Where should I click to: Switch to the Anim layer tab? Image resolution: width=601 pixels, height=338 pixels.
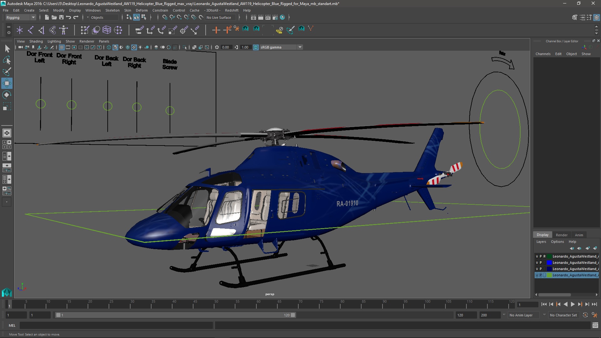(x=579, y=235)
